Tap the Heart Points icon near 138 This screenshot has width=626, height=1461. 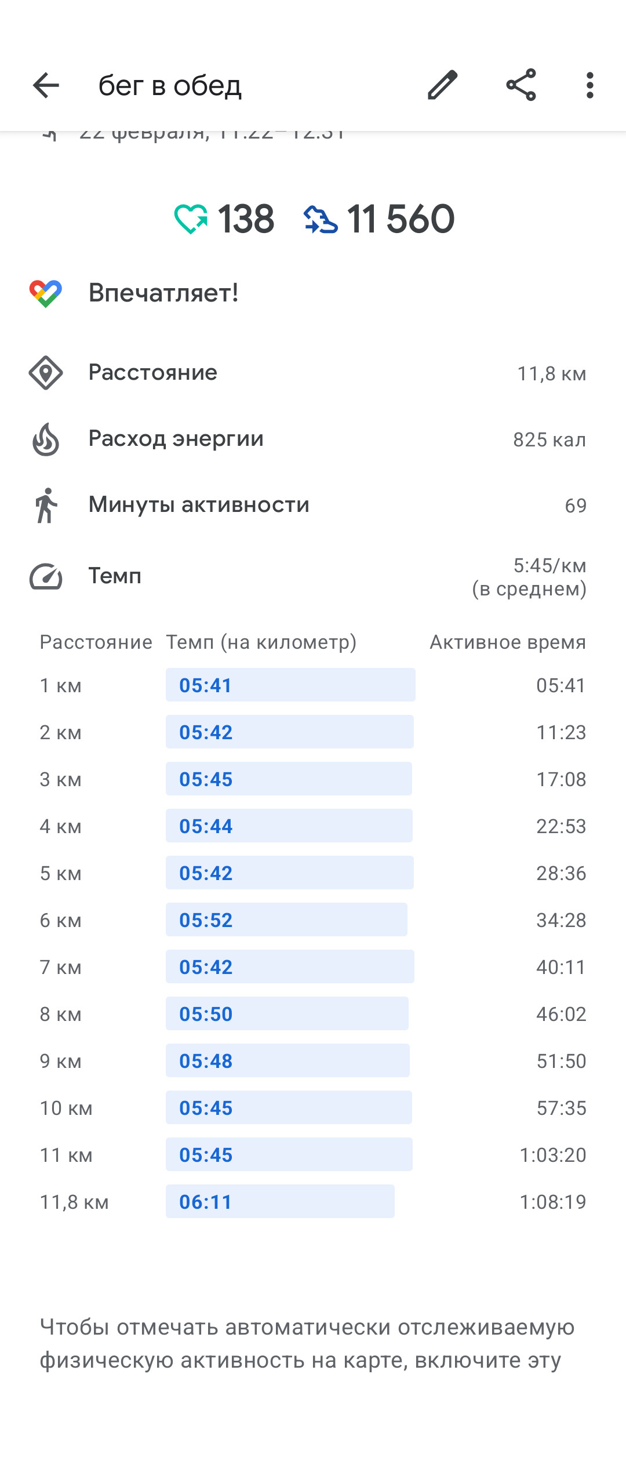click(x=191, y=219)
